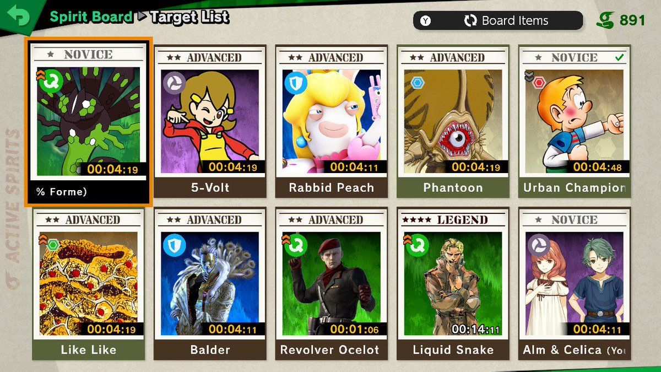Select the Target List breadcrumb label

189,17
